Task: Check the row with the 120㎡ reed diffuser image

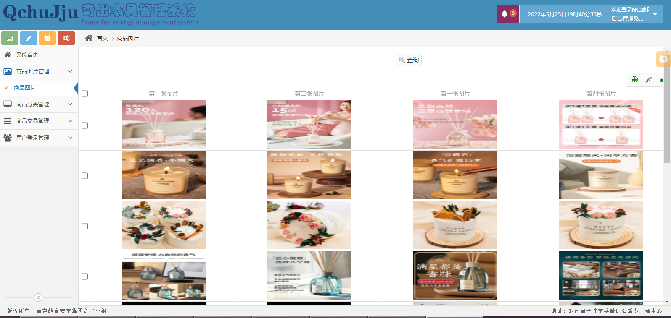Action: click(x=85, y=125)
